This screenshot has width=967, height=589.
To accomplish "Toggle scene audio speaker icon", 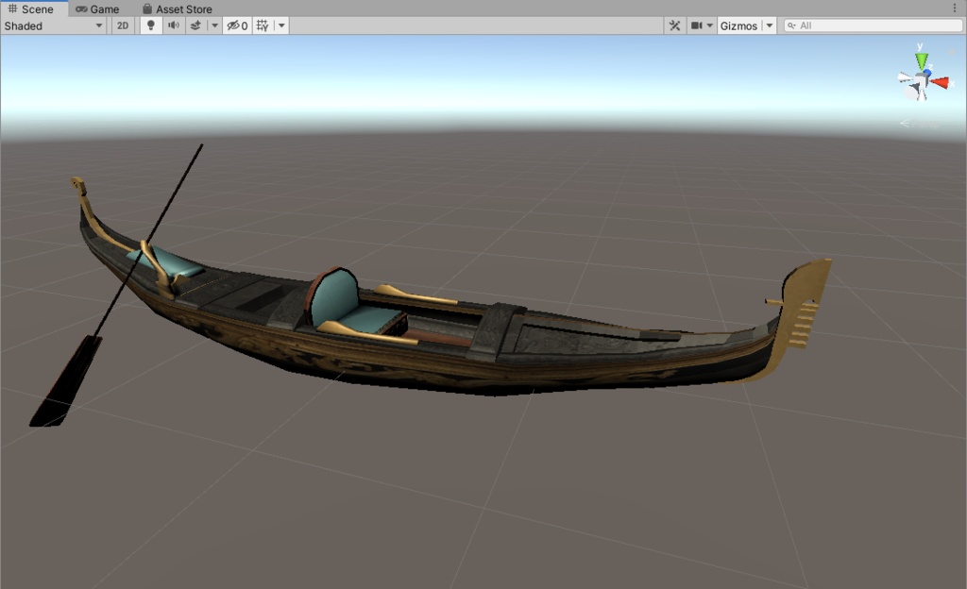I will tap(174, 25).
